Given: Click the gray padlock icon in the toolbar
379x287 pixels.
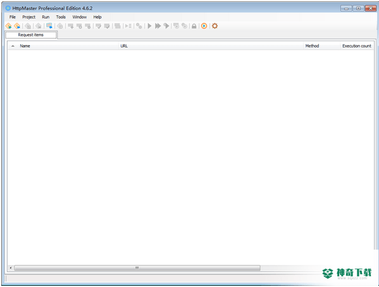Looking at the screenshot, I should click(x=194, y=26).
